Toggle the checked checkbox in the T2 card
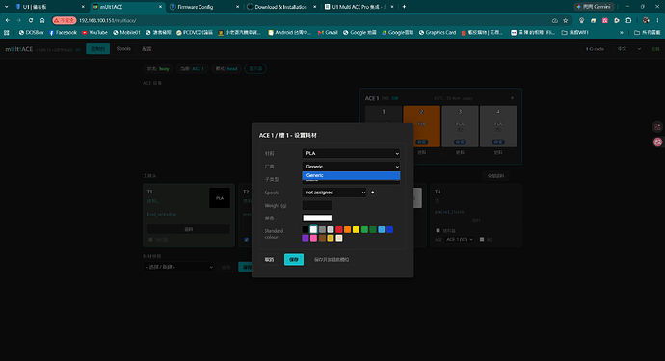Screen dimensions: 665x361 point(247,240)
